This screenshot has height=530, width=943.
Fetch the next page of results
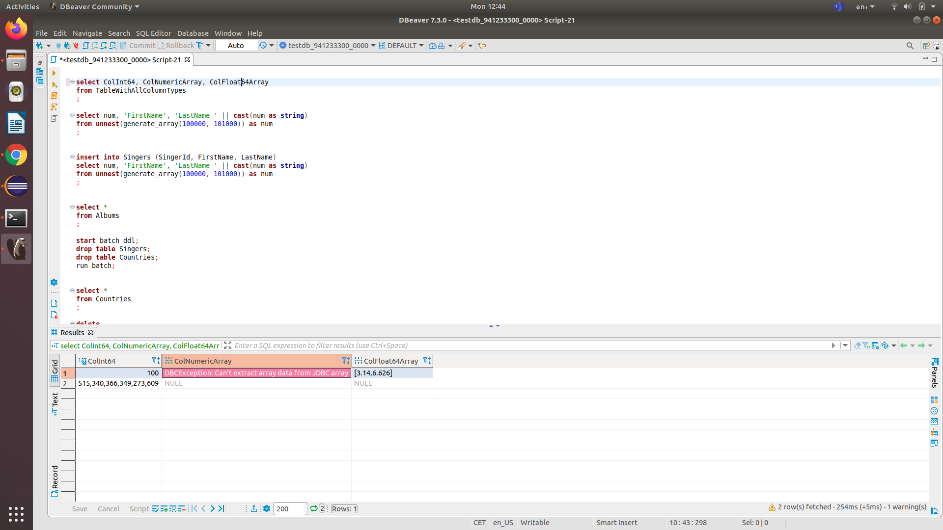point(213,508)
